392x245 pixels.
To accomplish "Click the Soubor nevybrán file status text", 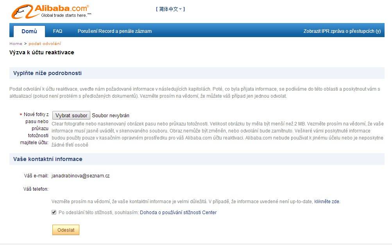I will pyautogui.click(x=111, y=116).
